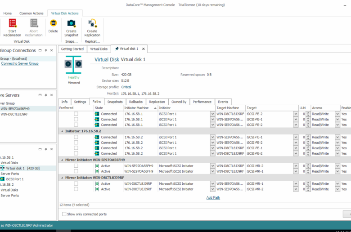Image resolution: width=351 pixels, height=232 pixels.
Task: Open Initiator dropdown for 176.16.58.2 WIN-5E97OA56 iSCSI-FE-1 row
Action: [212, 137]
